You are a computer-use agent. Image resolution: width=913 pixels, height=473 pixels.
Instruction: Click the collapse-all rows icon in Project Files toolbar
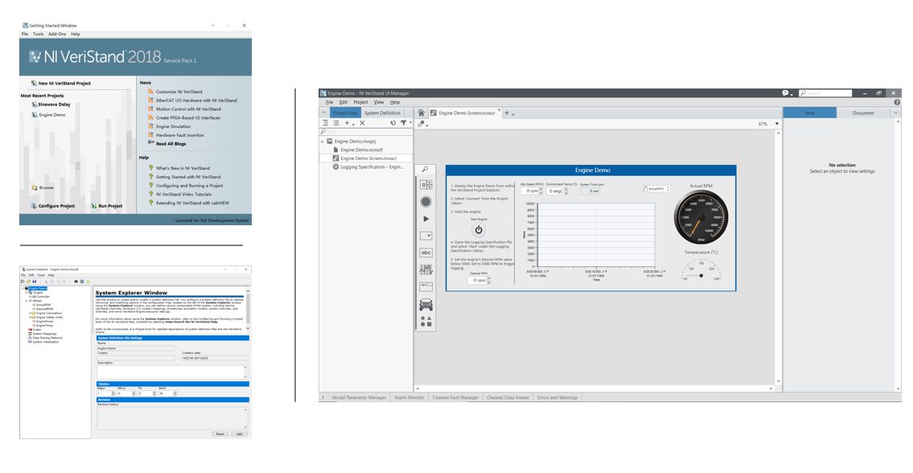(336, 123)
